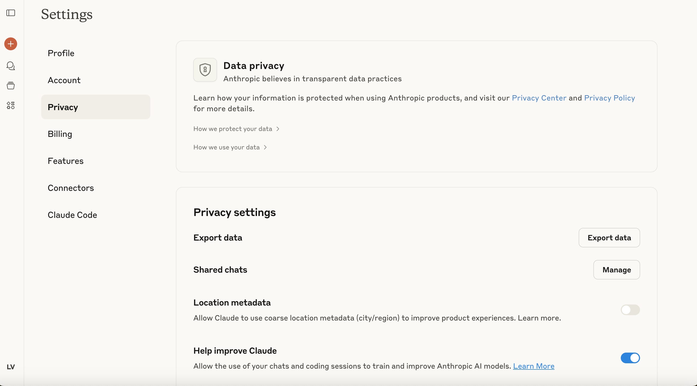Click the Export data button
Image resolution: width=697 pixels, height=386 pixels.
click(609, 237)
